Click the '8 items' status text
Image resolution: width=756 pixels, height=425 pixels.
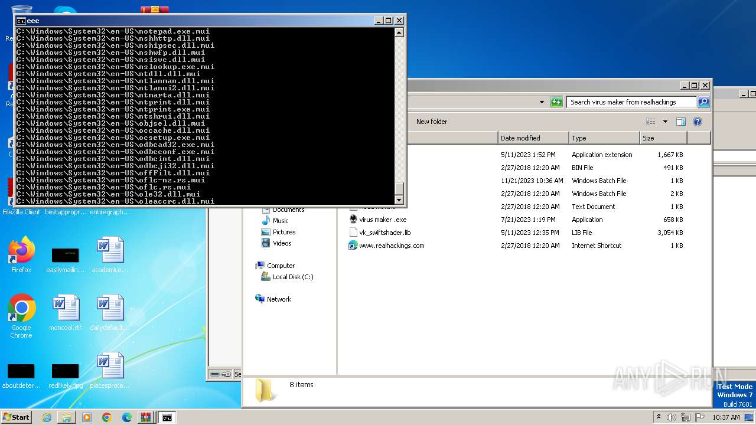point(301,385)
